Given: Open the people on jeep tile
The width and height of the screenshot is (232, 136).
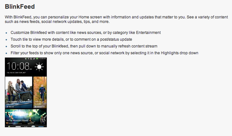Looking at the screenshot, I should coord(19,91).
